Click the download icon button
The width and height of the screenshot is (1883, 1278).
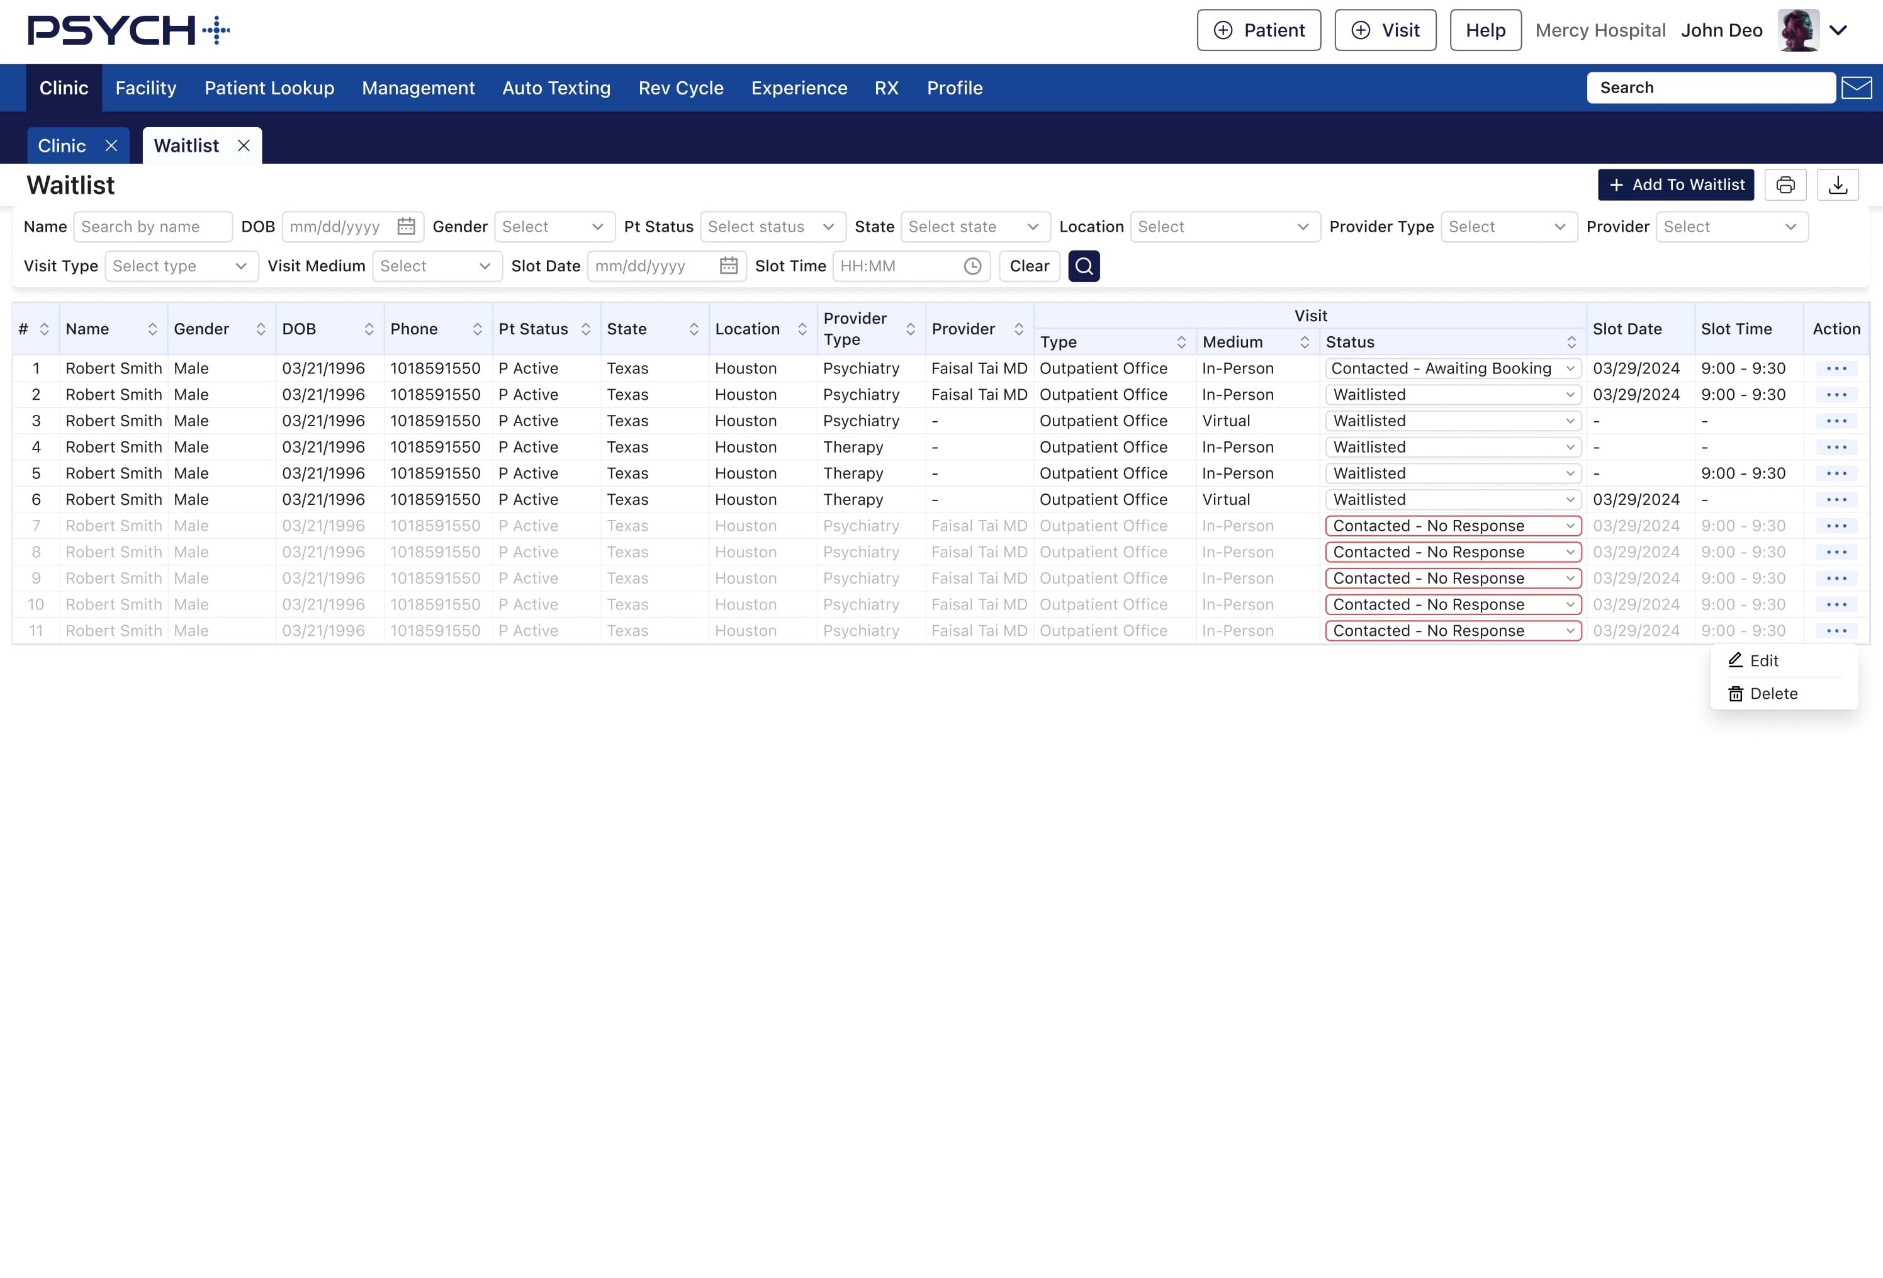point(1838,184)
